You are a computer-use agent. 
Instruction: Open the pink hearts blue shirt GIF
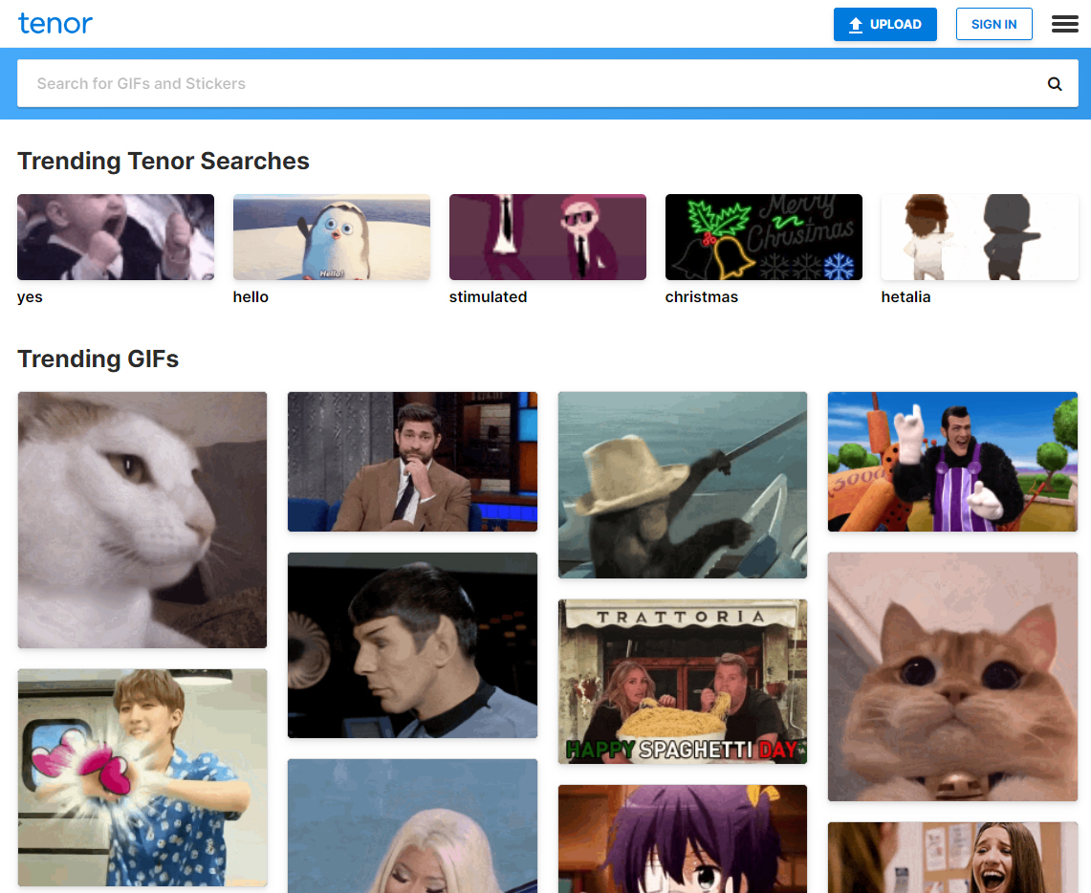[142, 777]
